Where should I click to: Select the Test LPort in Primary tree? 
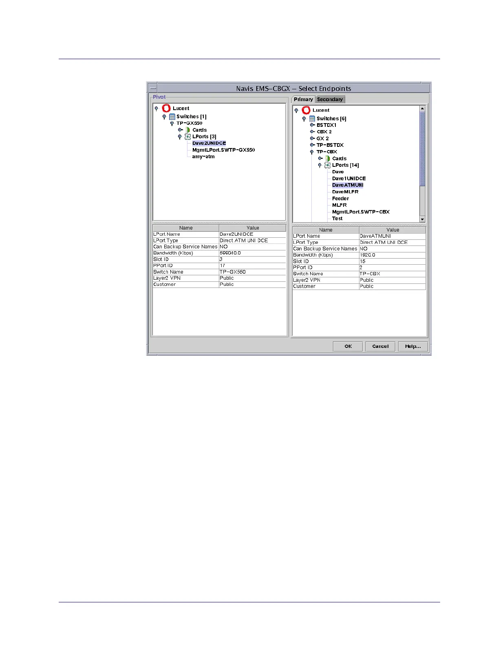click(337, 219)
